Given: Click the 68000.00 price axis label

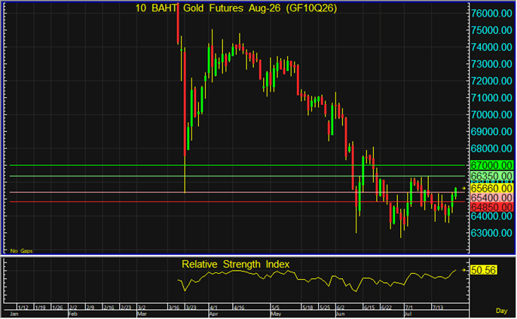Looking at the screenshot, I should [x=491, y=149].
